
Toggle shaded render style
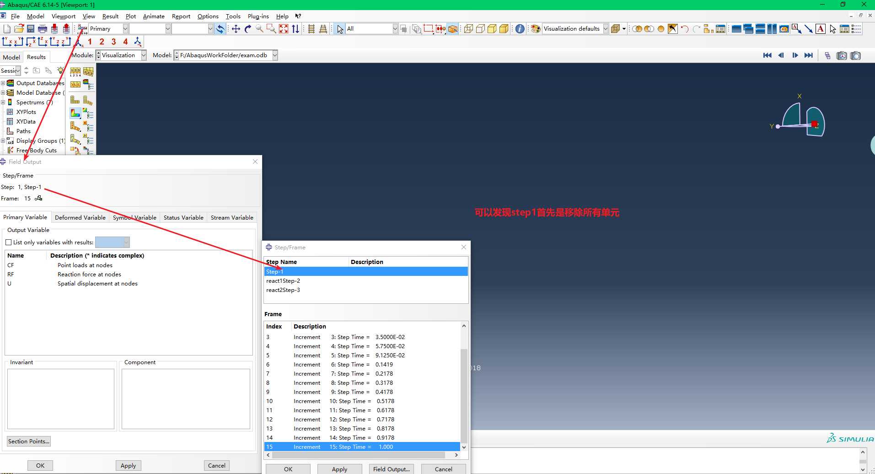click(x=504, y=29)
